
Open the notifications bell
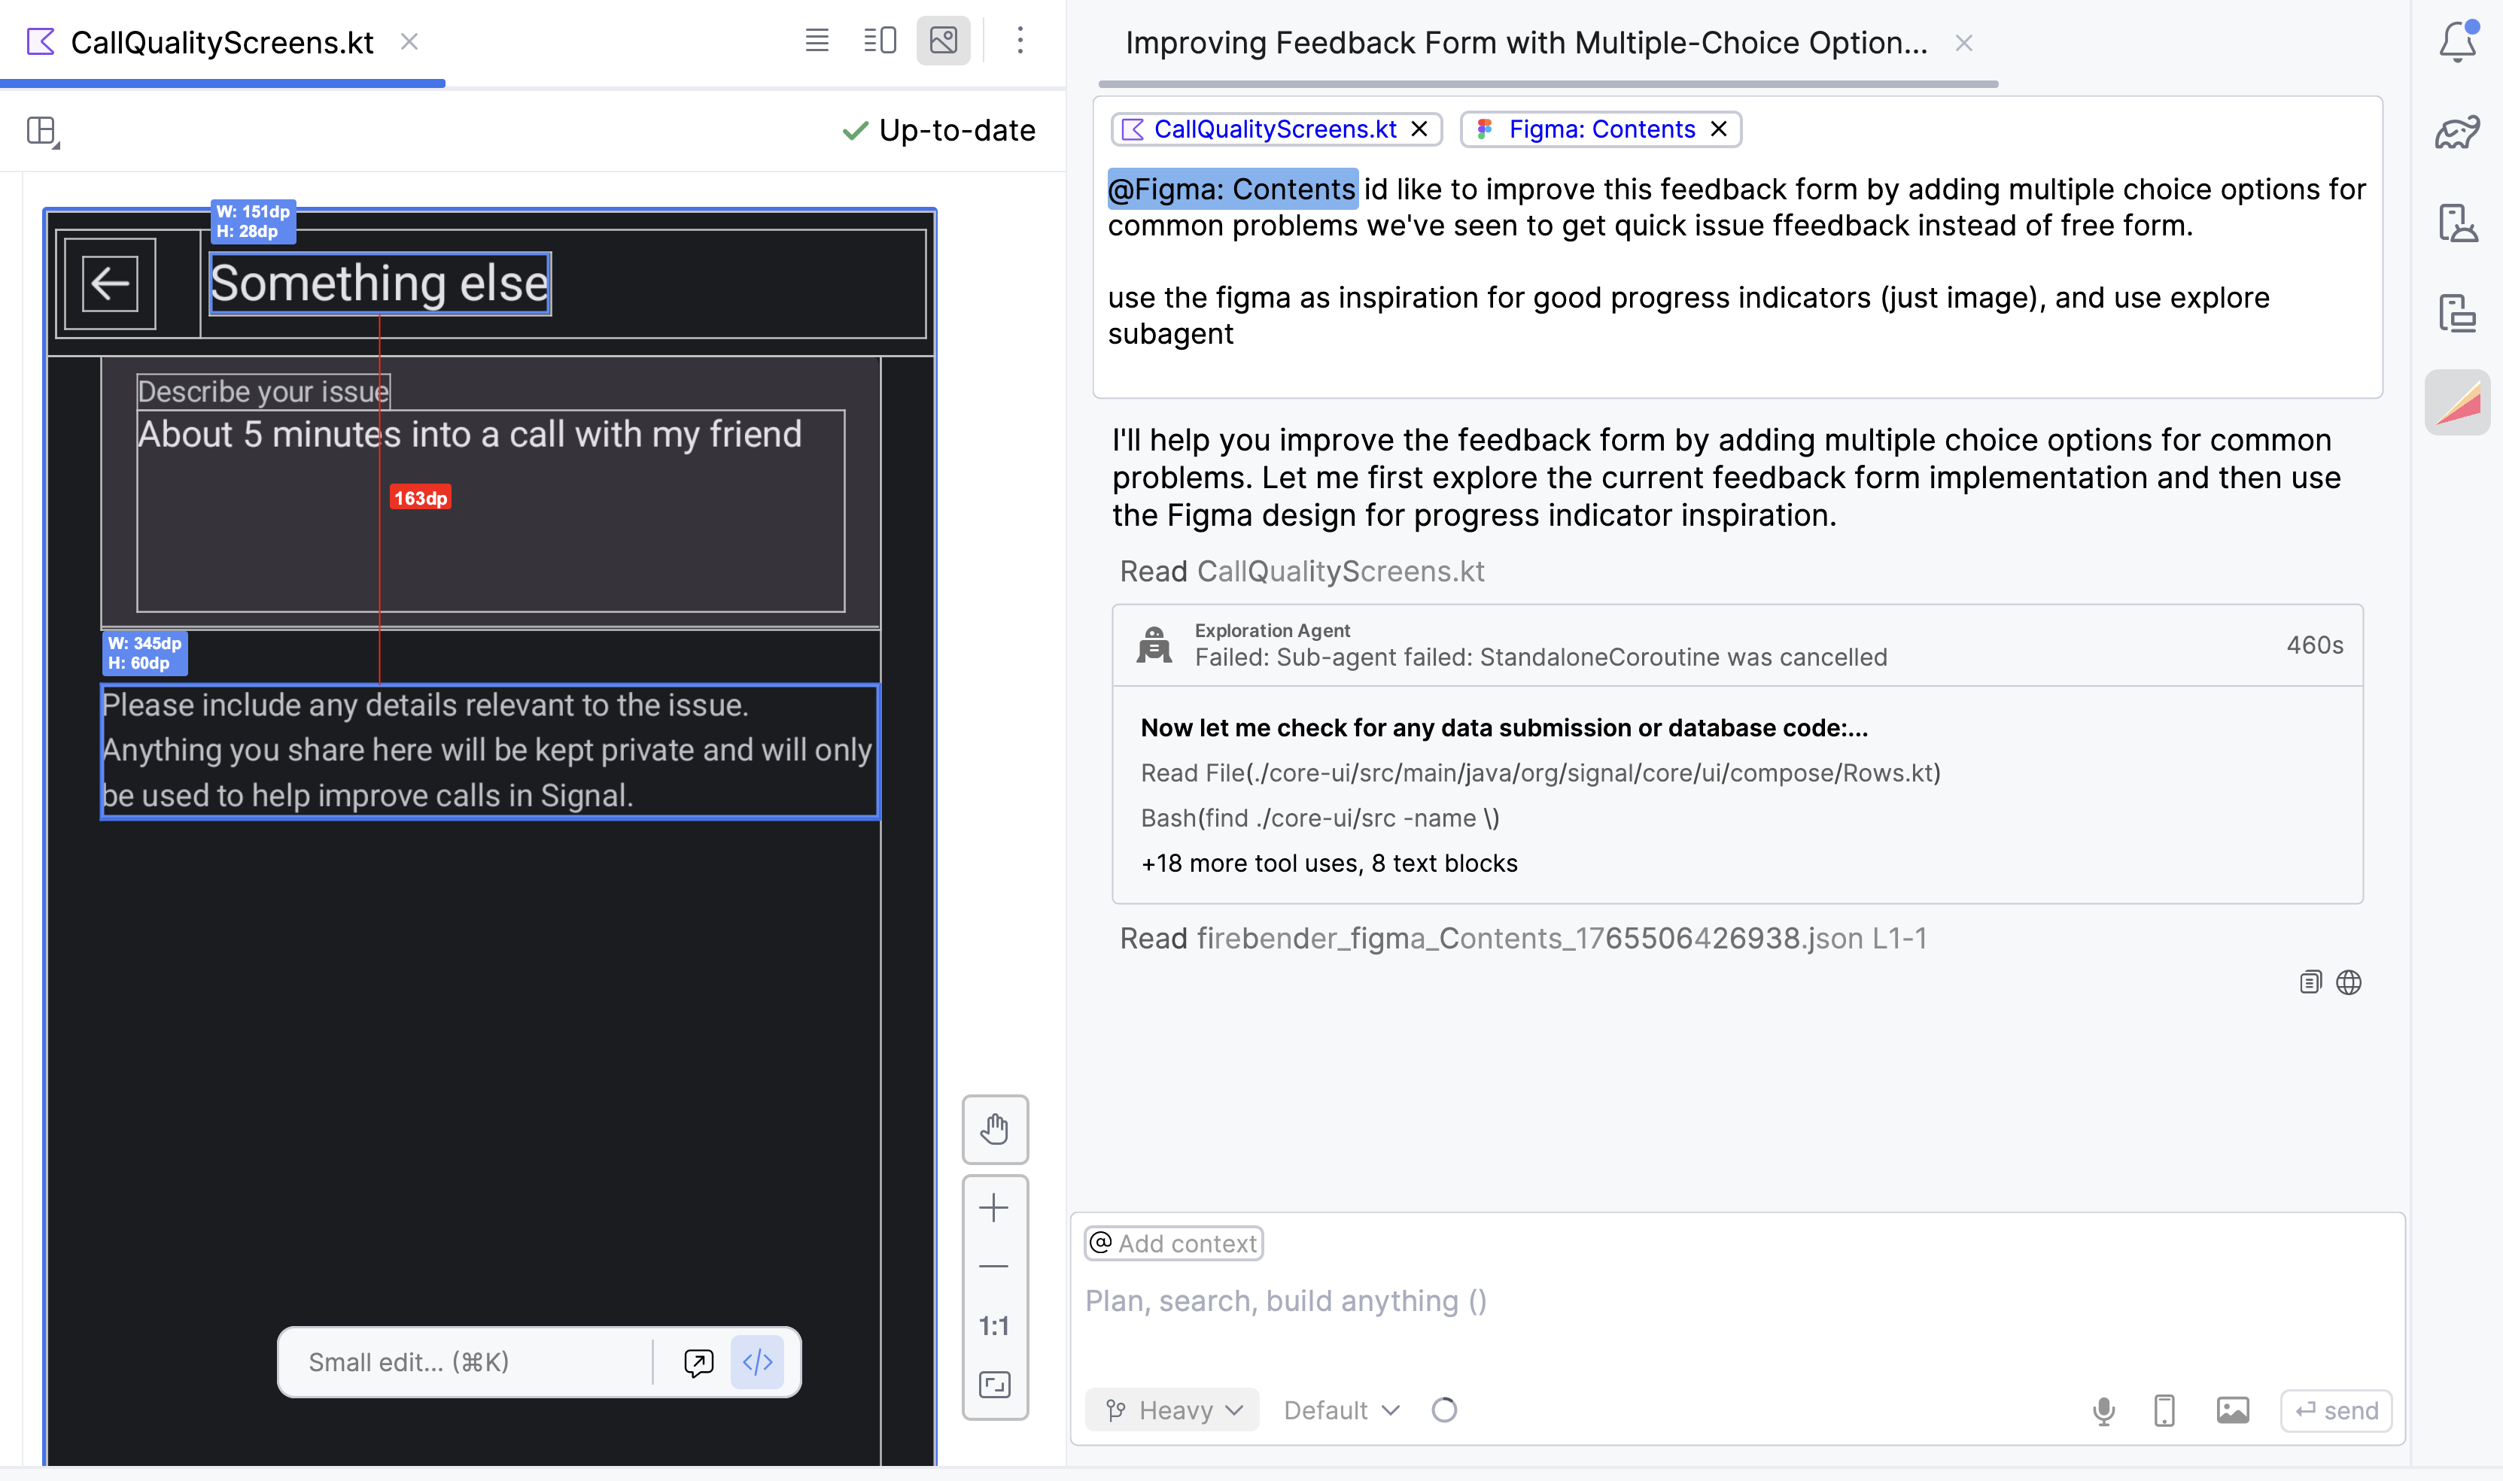(x=2456, y=42)
